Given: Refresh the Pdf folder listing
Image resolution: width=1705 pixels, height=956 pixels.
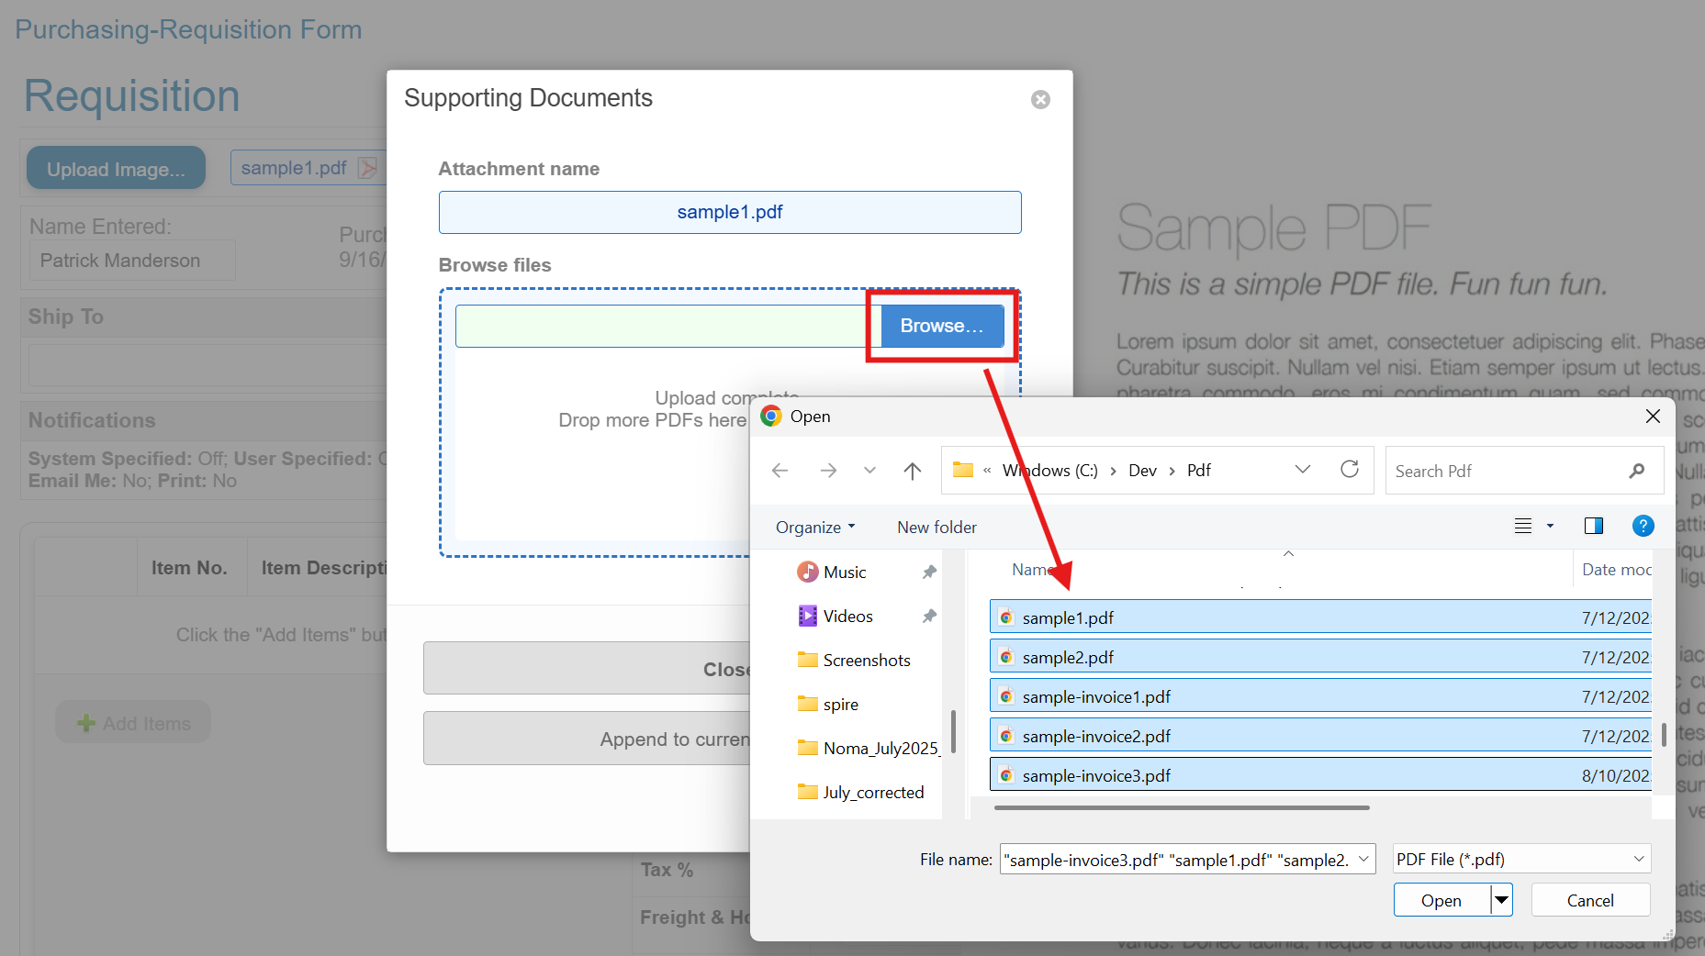Looking at the screenshot, I should (x=1349, y=470).
